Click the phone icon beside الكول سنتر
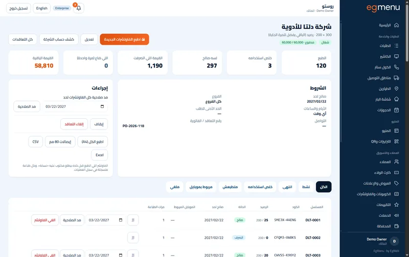 397,67
